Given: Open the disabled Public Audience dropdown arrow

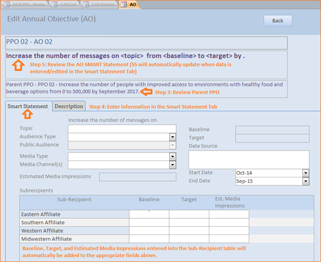Looking at the screenshot, I should [172, 145].
